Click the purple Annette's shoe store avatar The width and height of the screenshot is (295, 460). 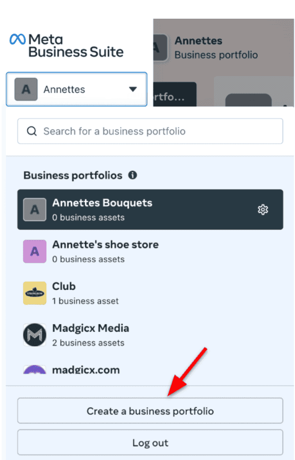coord(35,251)
